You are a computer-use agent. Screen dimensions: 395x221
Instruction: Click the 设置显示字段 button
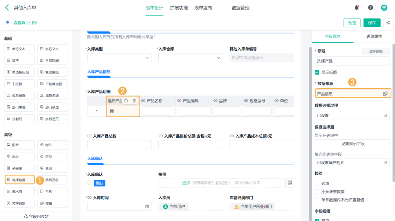[352, 144]
